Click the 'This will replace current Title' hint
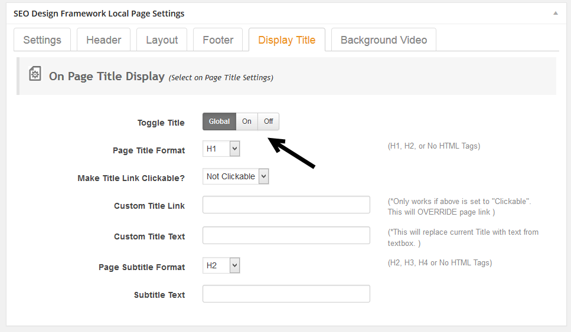 click(463, 238)
